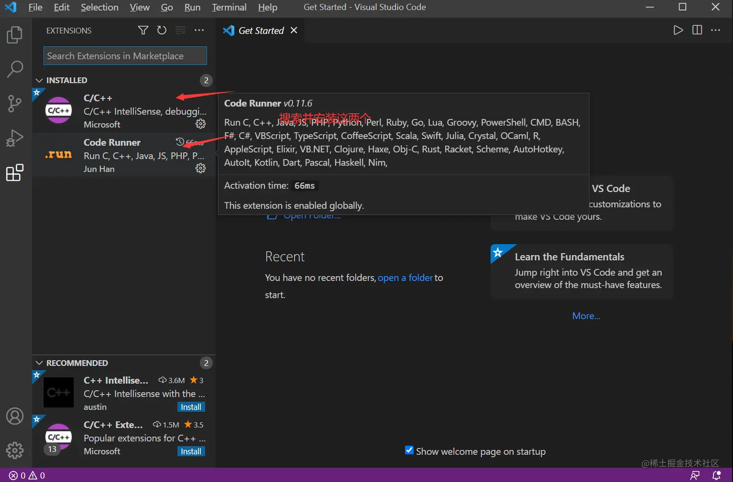Select the C/C++ extension title
The height and width of the screenshot is (482, 733).
pyautogui.click(x=98, y=98)
